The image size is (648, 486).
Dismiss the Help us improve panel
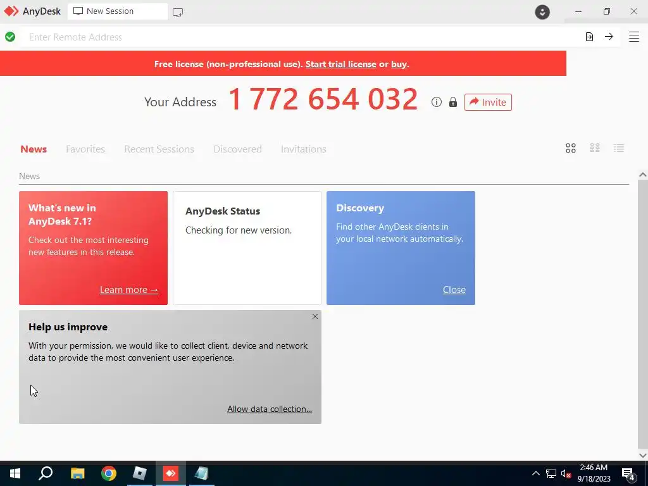(x=315, y=316)
